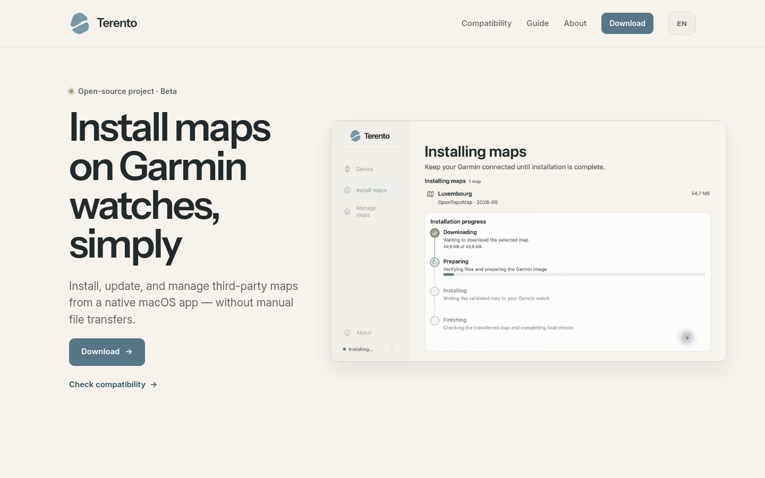Open the EN language selector
The height and width of the screenshot is (478, 765).
click(682, 23)
